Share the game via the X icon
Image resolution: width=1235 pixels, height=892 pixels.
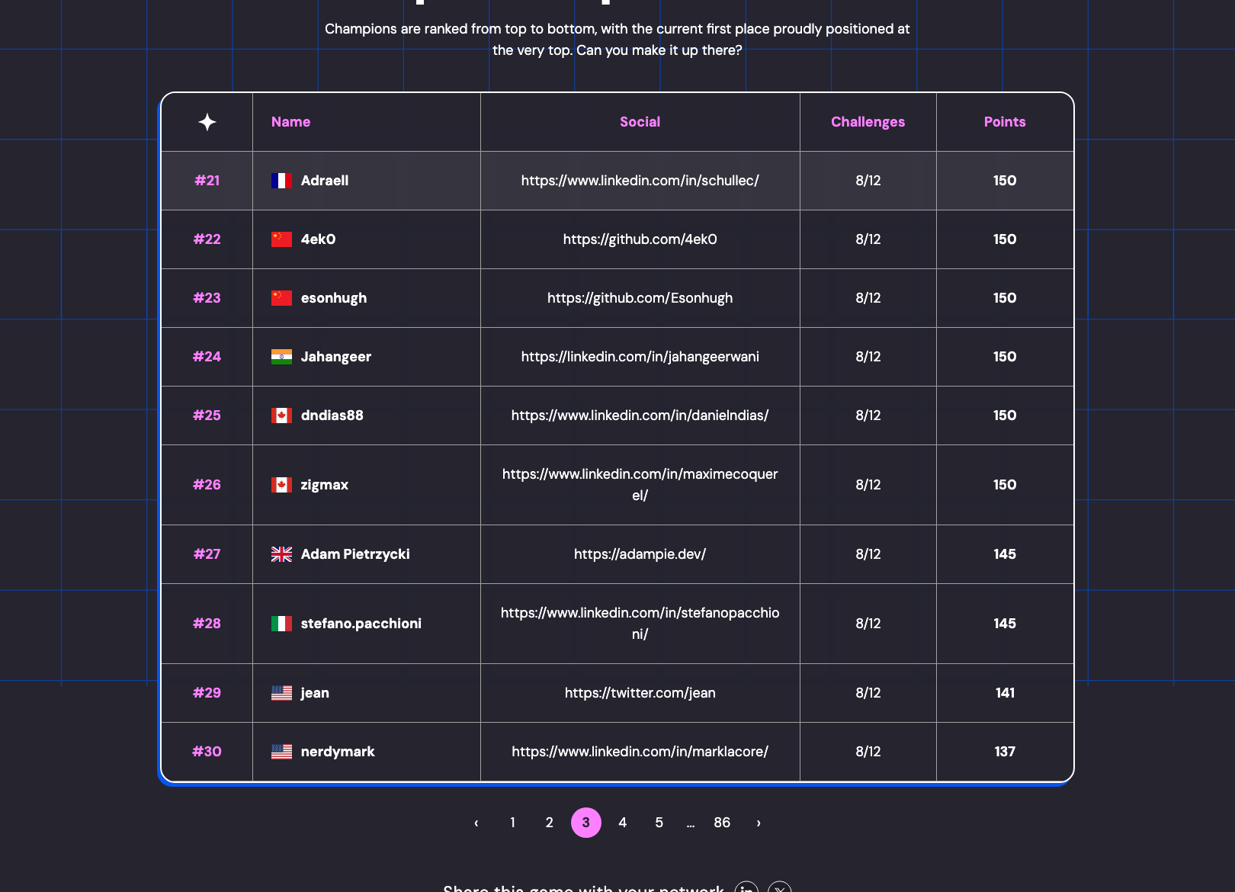click(x=781, y=888)
